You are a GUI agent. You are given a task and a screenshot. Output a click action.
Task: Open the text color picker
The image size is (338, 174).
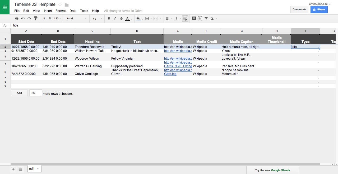tap(128, 18)
